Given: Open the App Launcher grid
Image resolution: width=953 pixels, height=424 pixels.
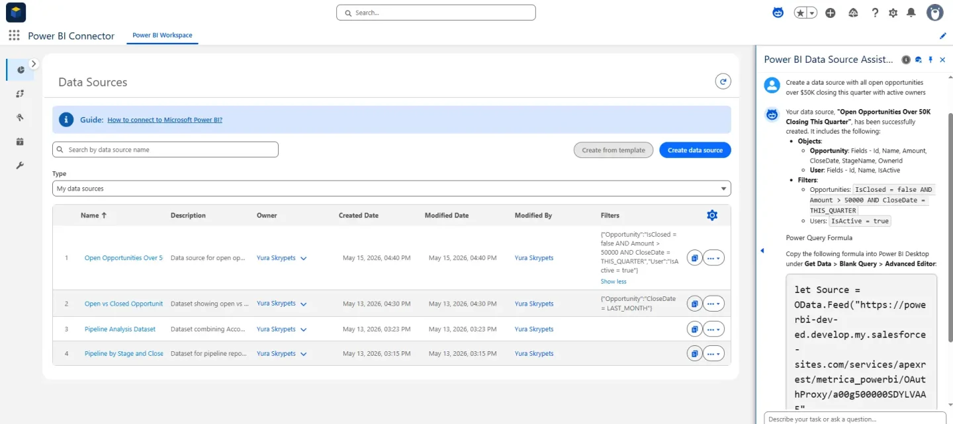Looking at the screenshot, I should click(x=14, y=36).
